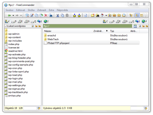Click the Edit file pencil icon
Screen dimensions: 153x115
tap(32, 16)
